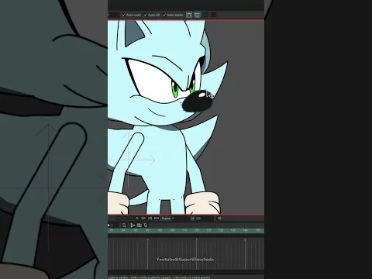Viewport: 372px width, 279px height.
Task: Click frame 96 on the timeline ruler
Action: (148, 230)
